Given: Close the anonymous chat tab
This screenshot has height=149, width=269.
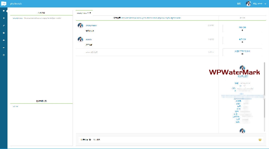Looking at the screenshot, I should pos(90,13).
